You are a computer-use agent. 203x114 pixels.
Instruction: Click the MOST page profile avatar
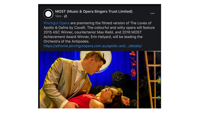pos(48,14)
